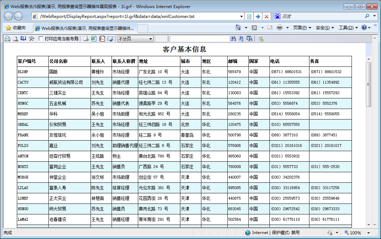The width and height of the screenshot is (381, 239).
Task: Open the address bar URL history dropdown
Action: 241,17
